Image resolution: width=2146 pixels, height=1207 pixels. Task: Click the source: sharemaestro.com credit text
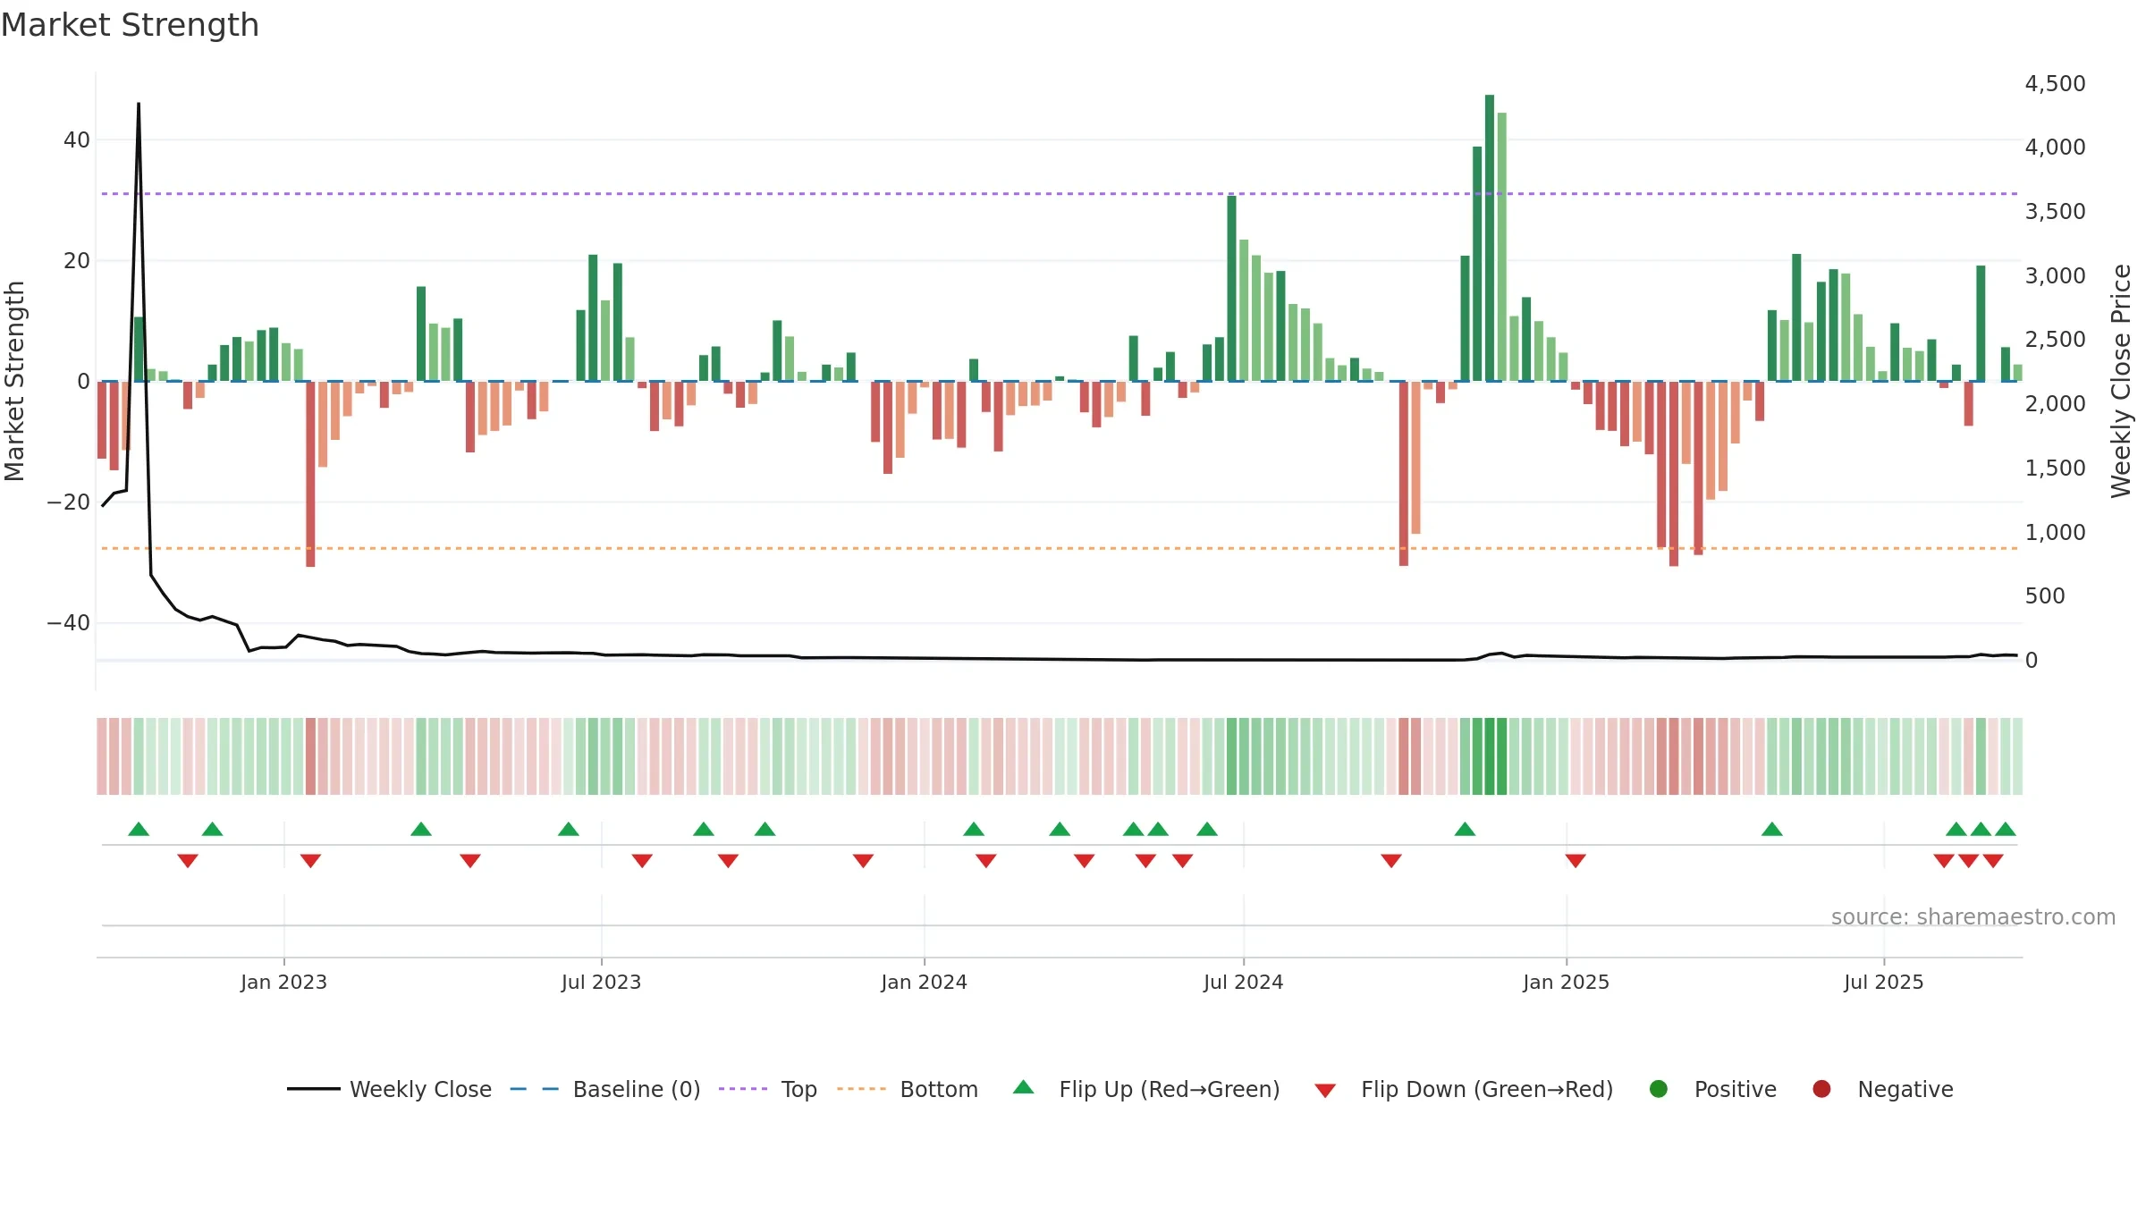point(1973,917)
